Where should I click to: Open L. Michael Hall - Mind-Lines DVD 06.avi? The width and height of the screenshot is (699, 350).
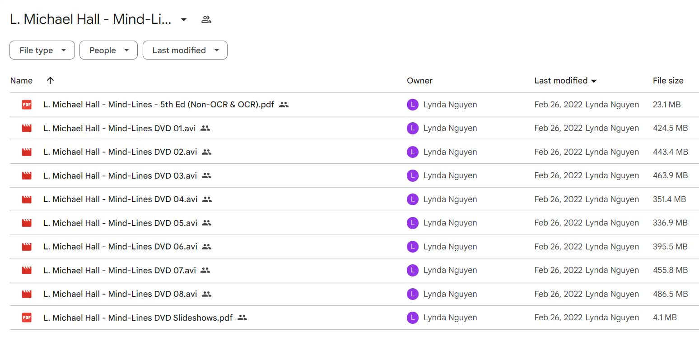tap(121, 247)
